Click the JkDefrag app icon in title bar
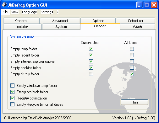This screenshot has height=123, width=159. pos(4,5)
